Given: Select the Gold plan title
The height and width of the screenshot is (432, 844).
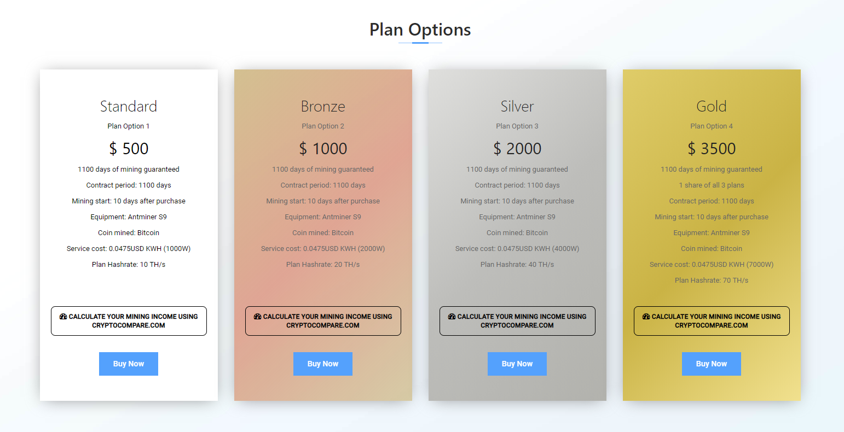Looking at the screenshot, I should click(712, 106).
